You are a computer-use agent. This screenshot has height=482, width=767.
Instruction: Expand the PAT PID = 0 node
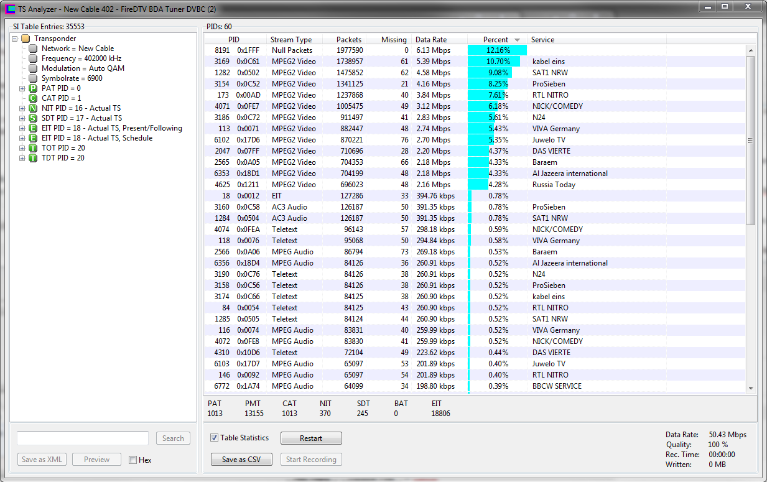[x=22, y=88]
